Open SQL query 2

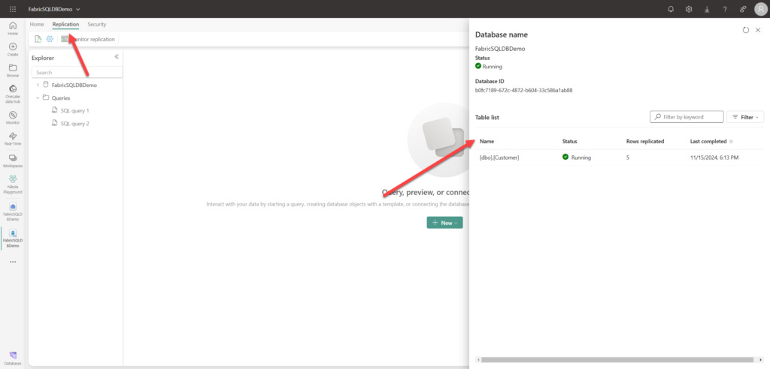[x=74, y=124]
